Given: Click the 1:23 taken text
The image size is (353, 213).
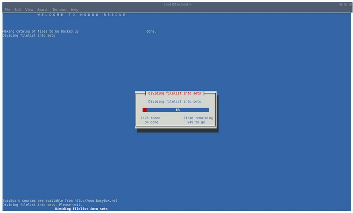Looking at the screenshot, I should click(150, 118).
